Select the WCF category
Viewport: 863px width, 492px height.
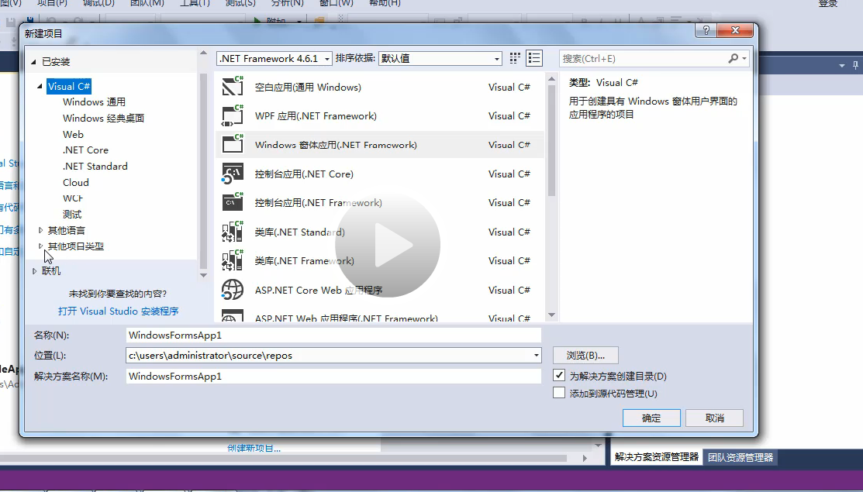[x=73, y=198]
